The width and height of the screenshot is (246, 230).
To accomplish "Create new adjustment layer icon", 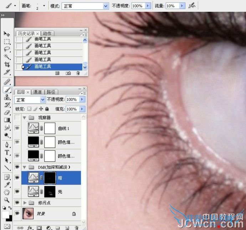I will click(49, 227).
